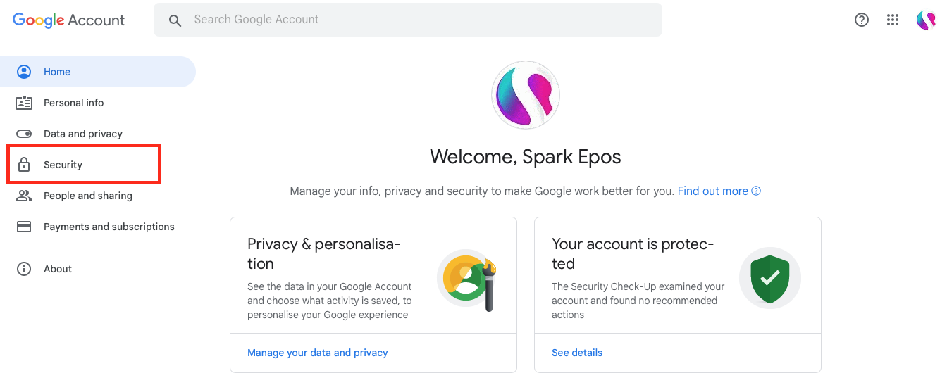Click the Home person icon in sidebar
This screenshot has height=385, width=947.
(24, 72)
